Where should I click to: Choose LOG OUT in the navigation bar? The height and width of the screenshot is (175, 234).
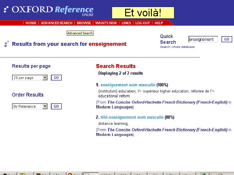coord(142,23)
